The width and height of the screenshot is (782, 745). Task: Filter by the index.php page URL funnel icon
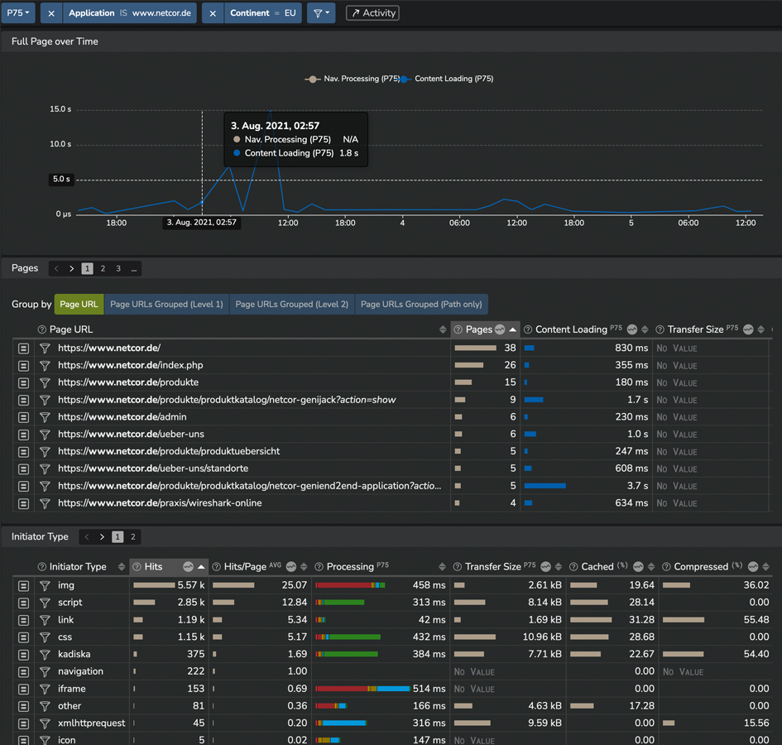45,366
